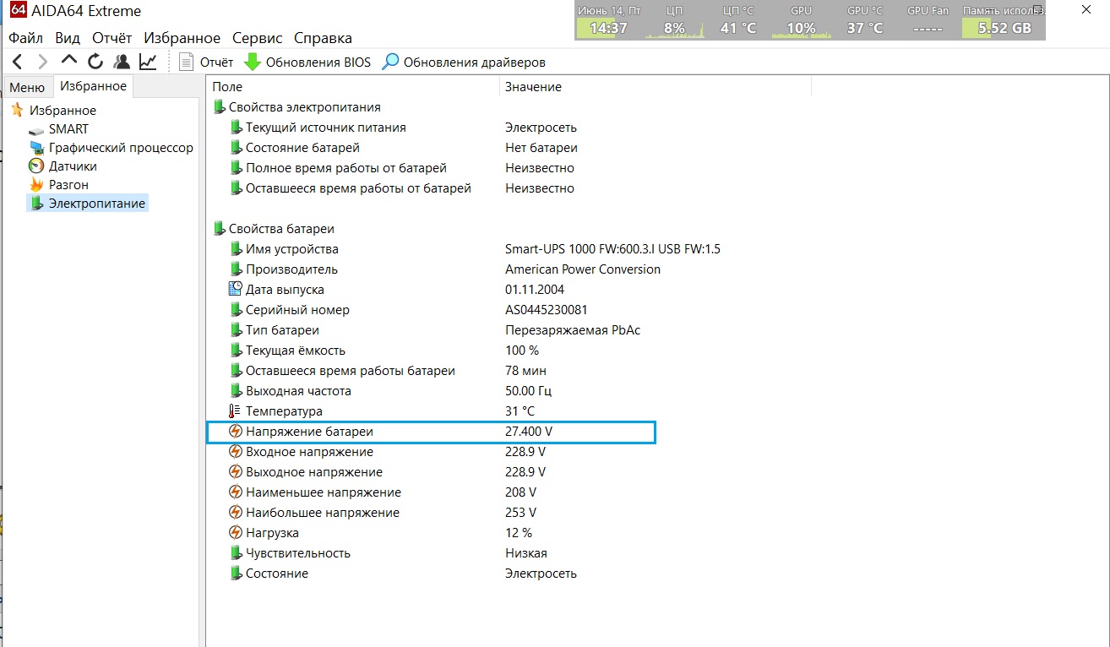Open the Сервис menu

click(x=257, y=38)
